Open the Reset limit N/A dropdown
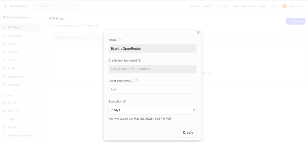The height and width of the screenshot is (142, 308). [152, 89]
